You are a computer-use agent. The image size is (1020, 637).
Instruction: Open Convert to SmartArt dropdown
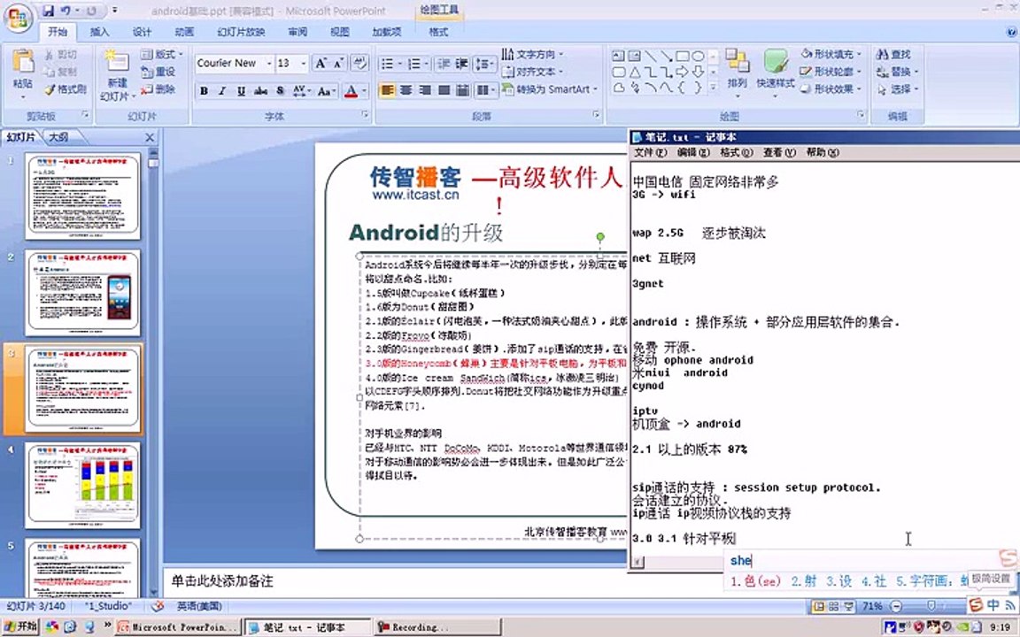[550, 89]
